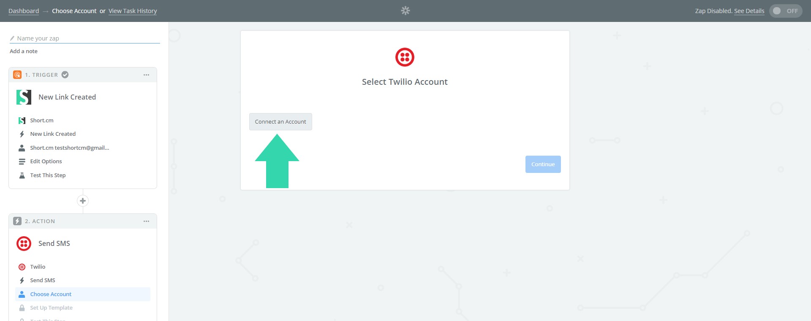Click the large Short.cm app logo
811x321 pixels.
point(24,97)
